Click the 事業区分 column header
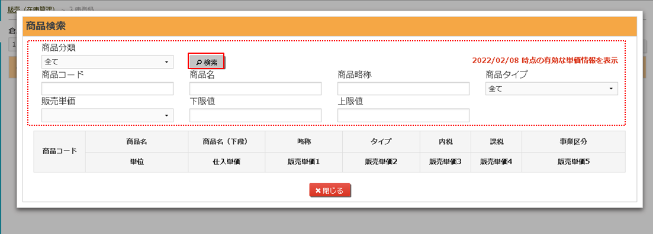This screenshot has width=653, height=234. point(574,142)
